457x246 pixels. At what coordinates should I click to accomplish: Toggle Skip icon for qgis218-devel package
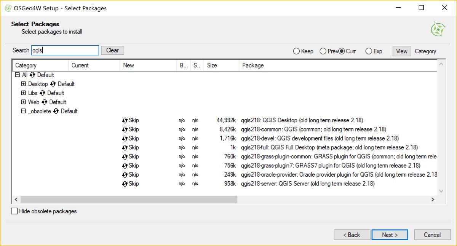[125, 139]
